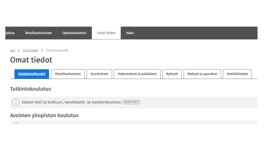Follow the Koti breadcrumb link

pyautogui.click(x=12, y=50)
